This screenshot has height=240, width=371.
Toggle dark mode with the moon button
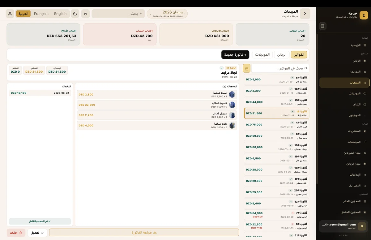click(75, 14)
